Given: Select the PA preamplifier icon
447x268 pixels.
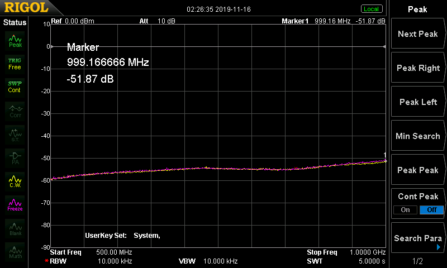Looking at the screenshot, I should coord(15,157).
